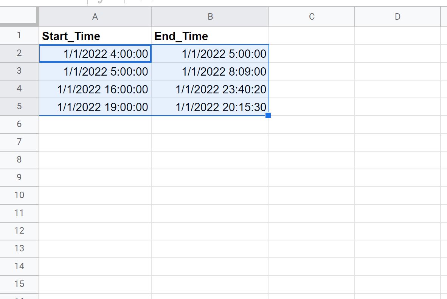Image resolution: width=447 pixels, height=299 pixels.
Task: Click the Start_Time header cell
Action: click(95, 36)
